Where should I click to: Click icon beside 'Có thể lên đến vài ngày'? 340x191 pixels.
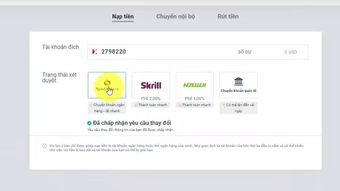click(224, 105)
